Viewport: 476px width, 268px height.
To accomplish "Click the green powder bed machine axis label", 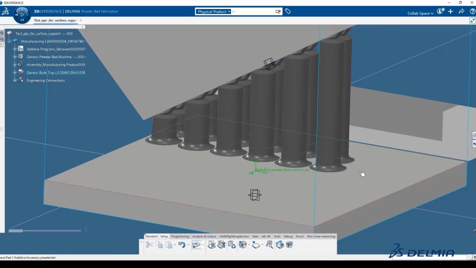I will point(282,170).
